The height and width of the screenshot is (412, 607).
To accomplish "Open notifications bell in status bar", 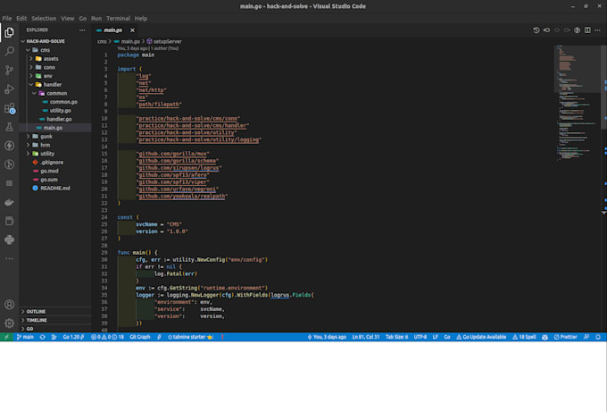I will [x=598, y=337].
